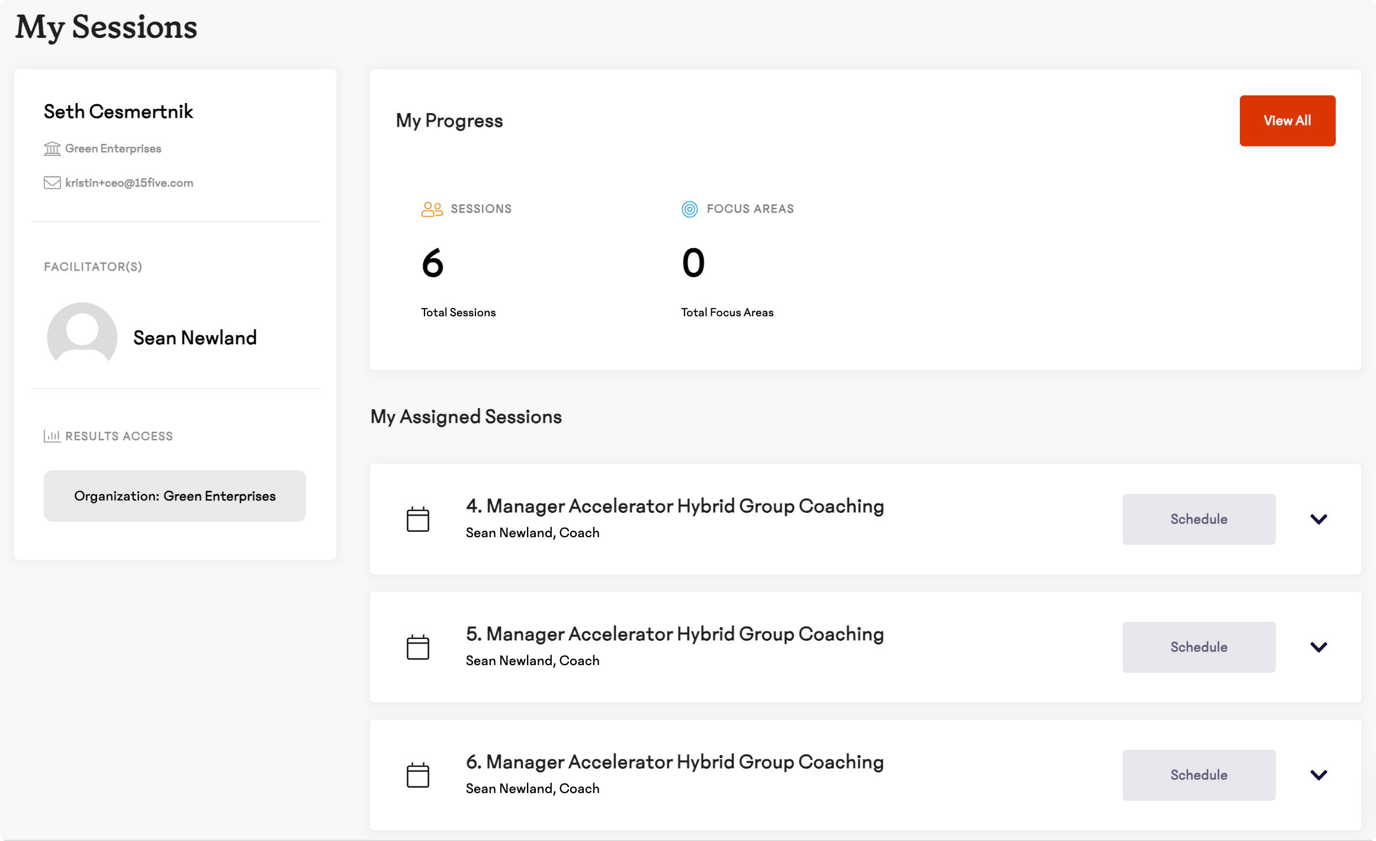Schedule session 5 Manager Accelerator coaching
The height and width of the screenshot is (841, 1376).
[x=1199, y=647]
